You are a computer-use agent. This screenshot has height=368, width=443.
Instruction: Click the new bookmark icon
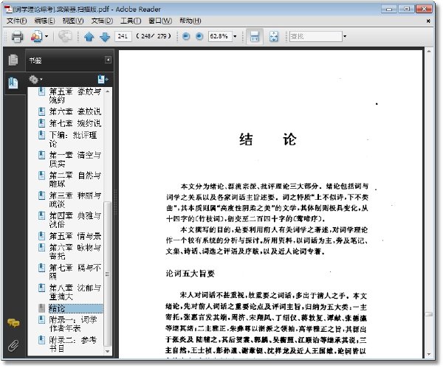pyautogui.click(x=103, y=80)
